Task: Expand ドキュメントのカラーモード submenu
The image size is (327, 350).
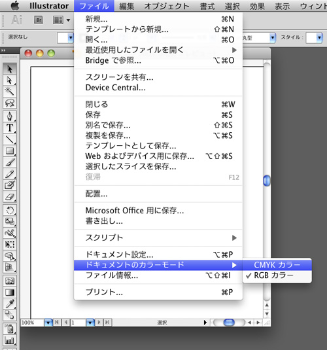Action: (x=158, y=265)
